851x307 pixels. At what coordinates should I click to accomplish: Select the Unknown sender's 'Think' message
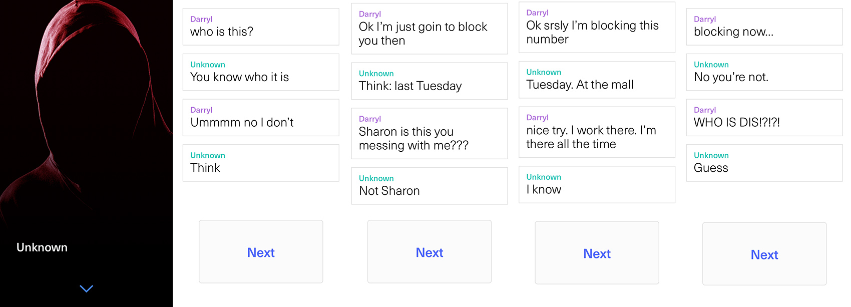tap(260, 163)
